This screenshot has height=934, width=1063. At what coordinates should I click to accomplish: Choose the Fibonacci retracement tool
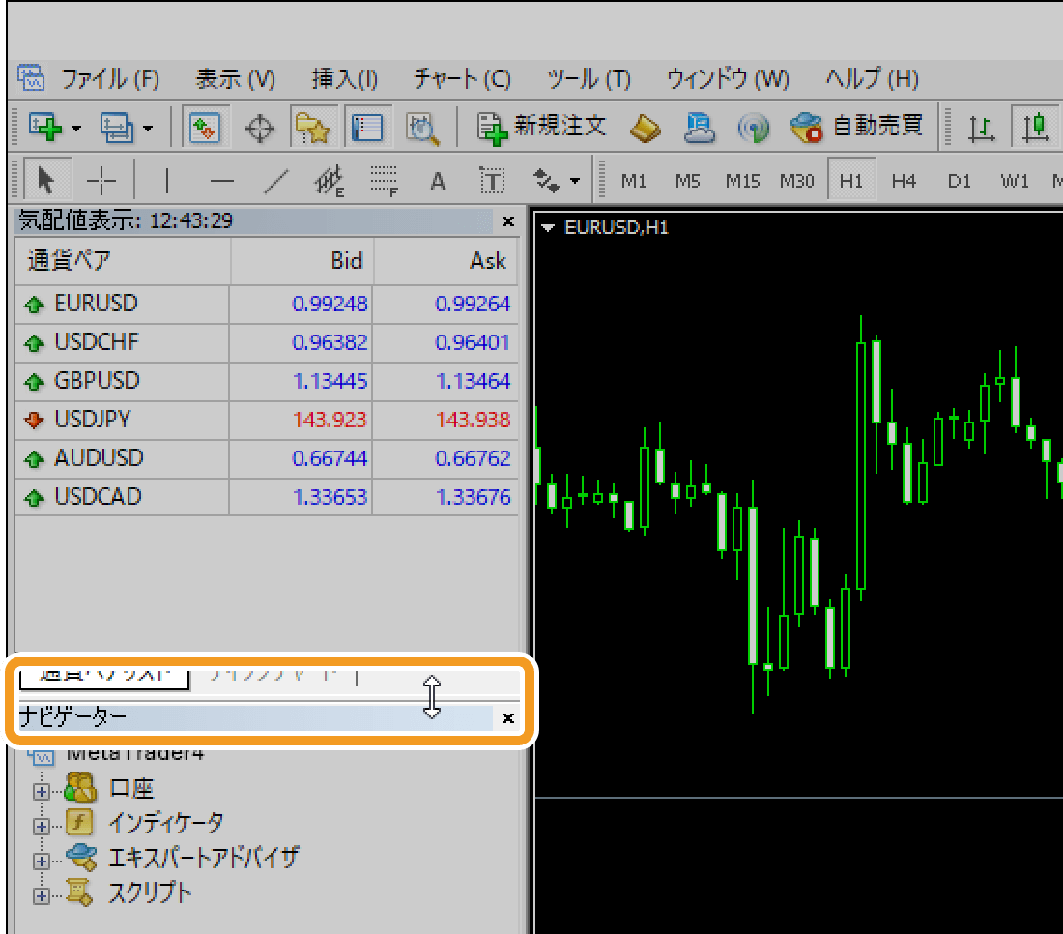(x=385, y=180)
